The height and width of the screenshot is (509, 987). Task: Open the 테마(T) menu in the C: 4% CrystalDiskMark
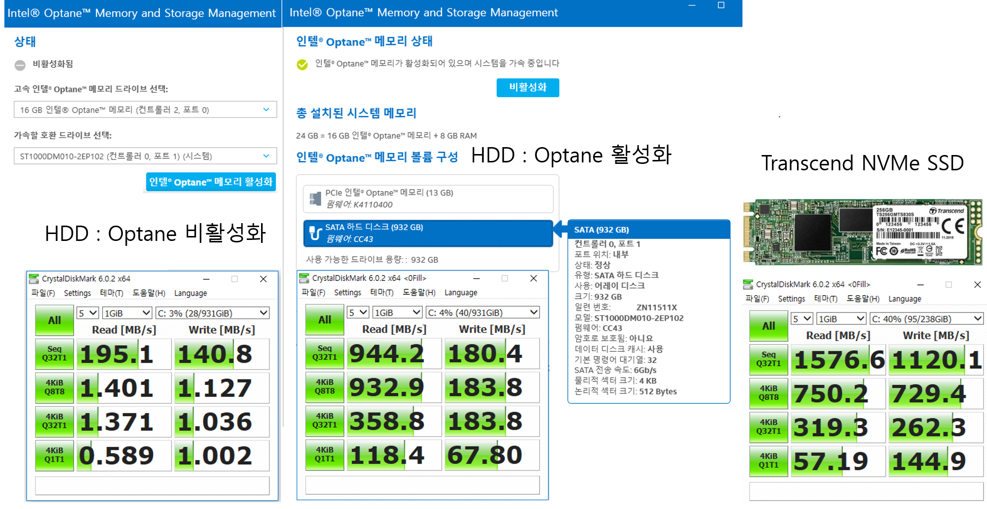click(x=382, y=293)
